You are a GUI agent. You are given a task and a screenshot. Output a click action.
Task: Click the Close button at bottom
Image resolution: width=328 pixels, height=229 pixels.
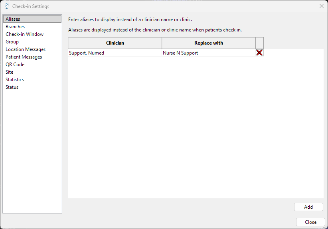(x=310, y=222)
